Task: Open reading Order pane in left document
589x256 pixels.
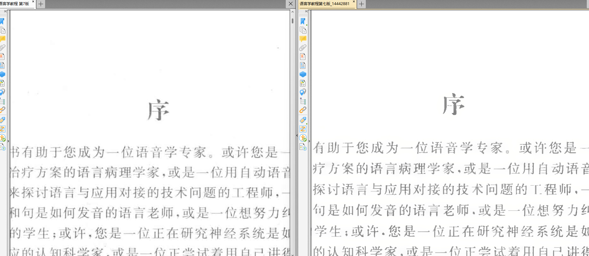Action: (x=2, y=129)
